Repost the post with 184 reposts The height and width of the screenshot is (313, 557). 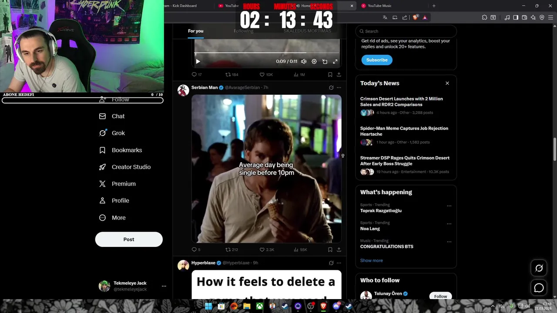232,75
